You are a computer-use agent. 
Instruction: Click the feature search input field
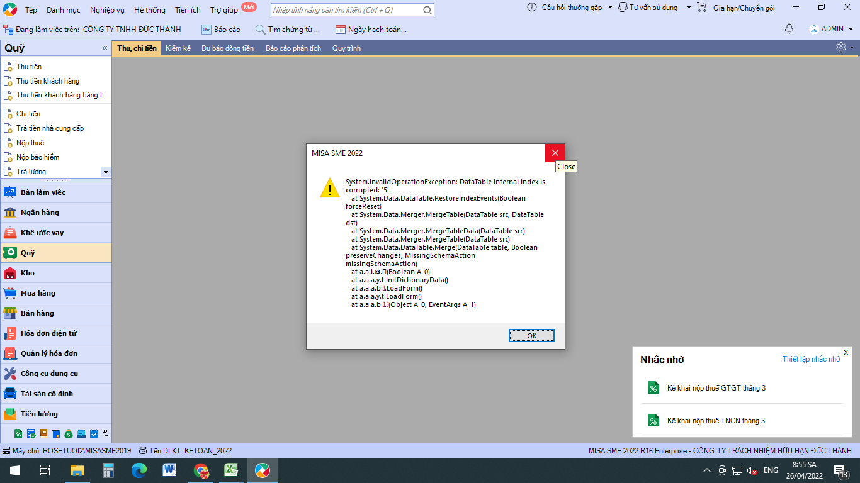pyautogui.click(x=346, y=10)
